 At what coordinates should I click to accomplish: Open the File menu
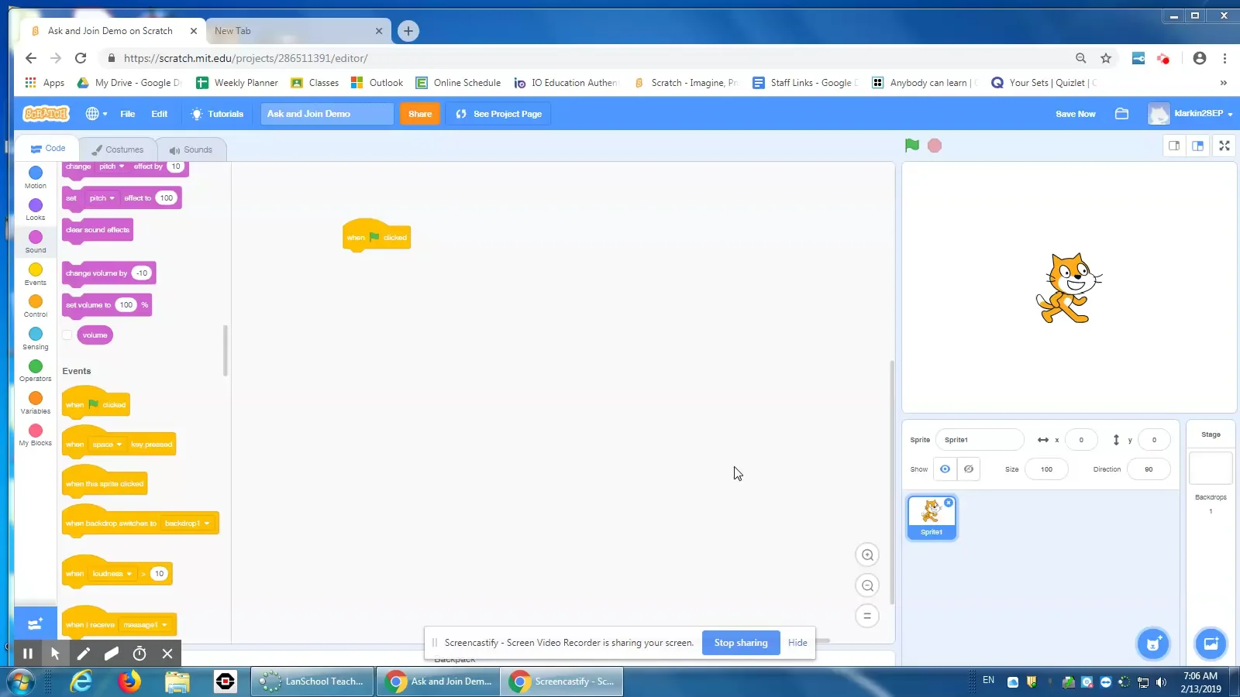click(x=128, y=114)
